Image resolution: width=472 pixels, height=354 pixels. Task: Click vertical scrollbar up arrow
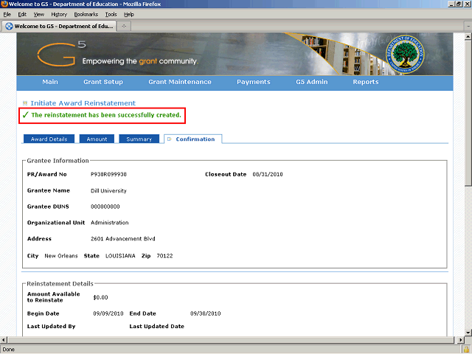point(468,37)
